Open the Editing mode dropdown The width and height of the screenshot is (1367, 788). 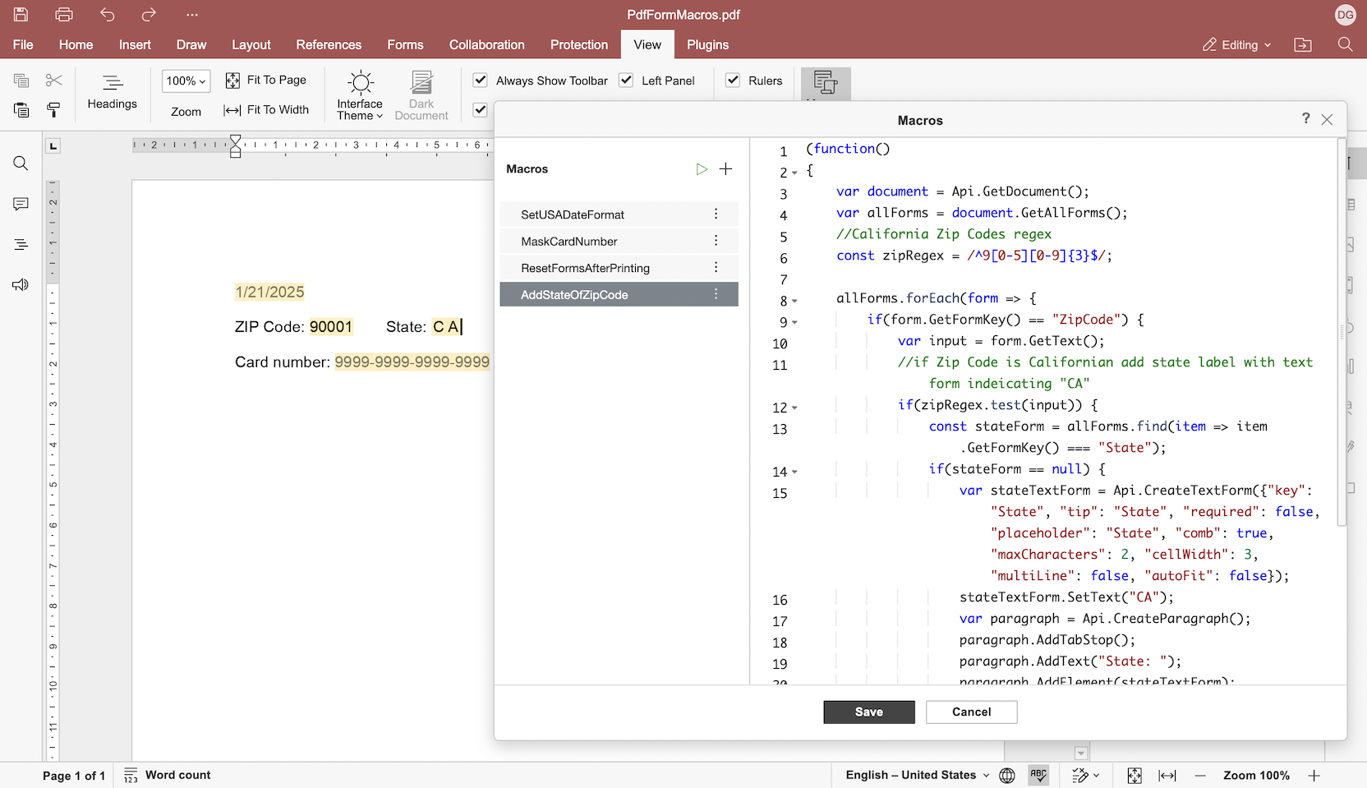[x=1236, y=44]
